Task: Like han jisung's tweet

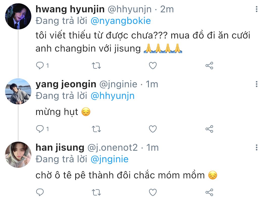Action: pyautogui.click(x=153, y=192)
